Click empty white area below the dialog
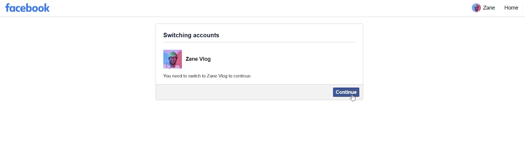Viewport: 525px width, 160px height. coord(259,130)
